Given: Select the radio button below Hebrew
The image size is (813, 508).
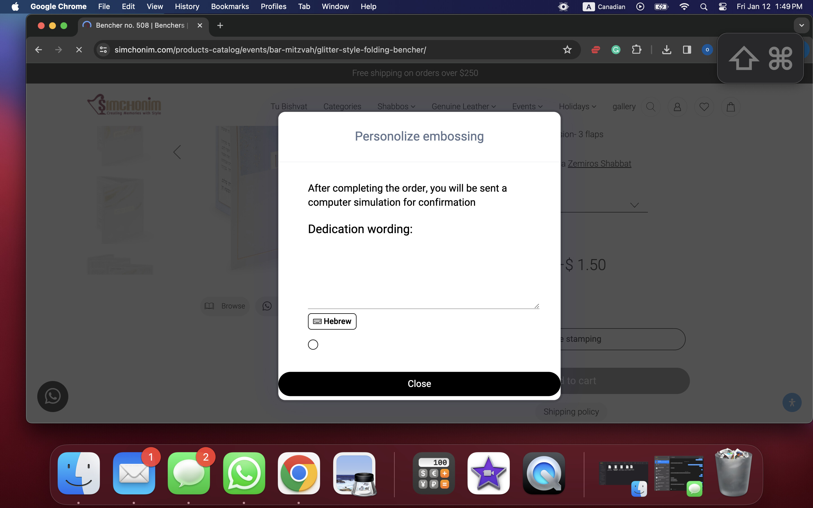Looking at the screenshot, I should [x=313, y=344].
